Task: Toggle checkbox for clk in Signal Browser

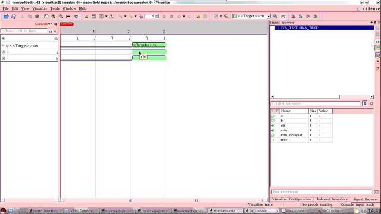Action: click(273, 125)
